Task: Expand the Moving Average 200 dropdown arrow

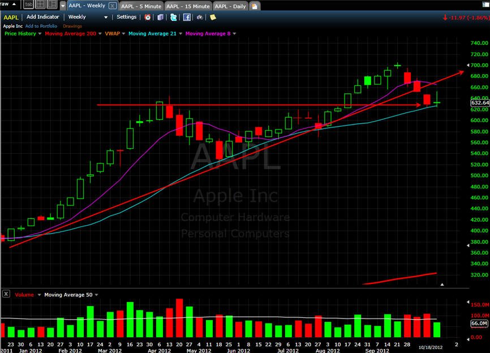Action: (100, 34)
